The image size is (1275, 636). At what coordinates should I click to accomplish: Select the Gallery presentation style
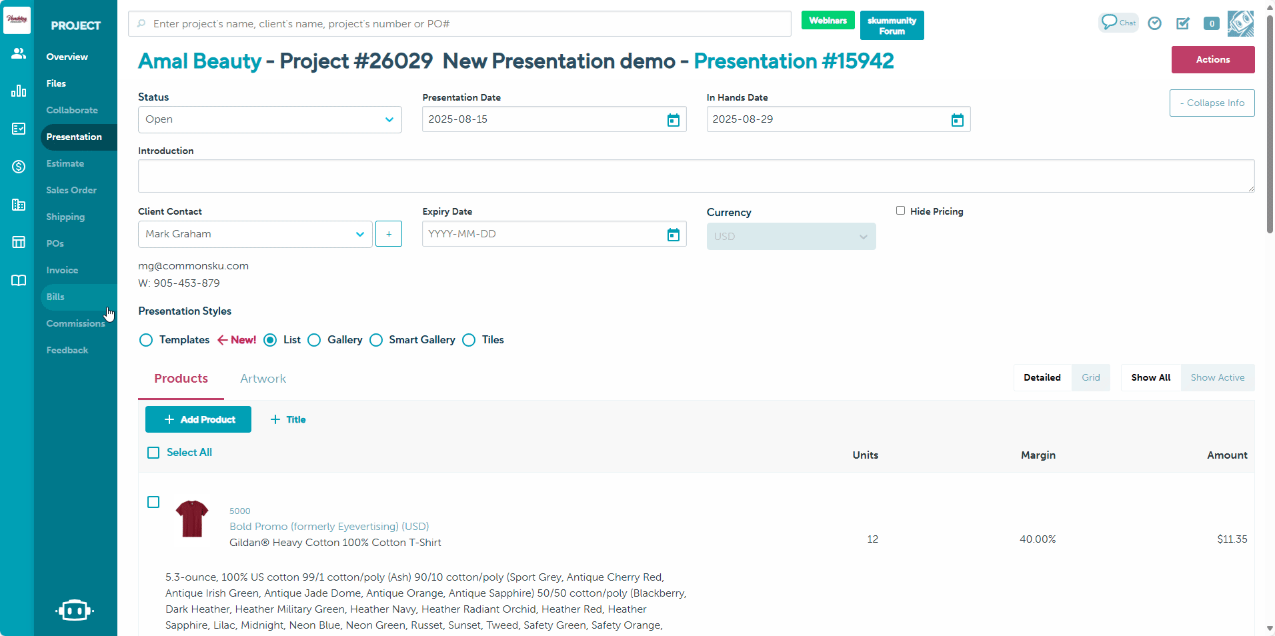pyautogui.click(x=314, y=340)
